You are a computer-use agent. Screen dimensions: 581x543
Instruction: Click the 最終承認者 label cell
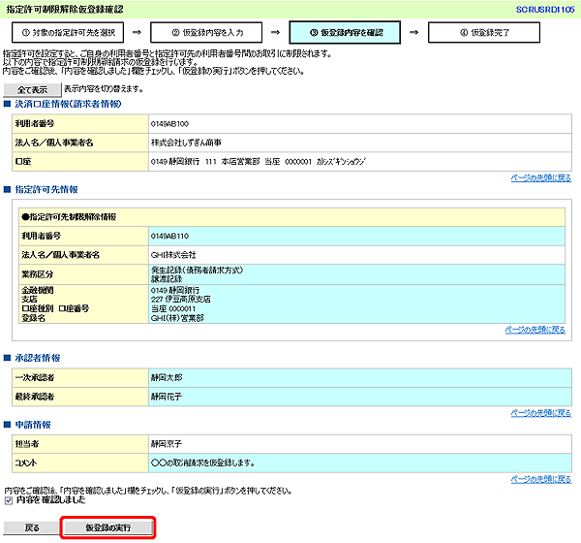[80, 397]
